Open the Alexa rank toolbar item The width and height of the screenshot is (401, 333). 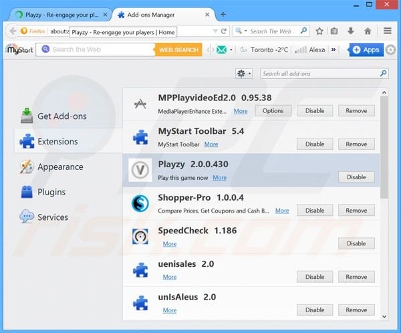point(310,49)
